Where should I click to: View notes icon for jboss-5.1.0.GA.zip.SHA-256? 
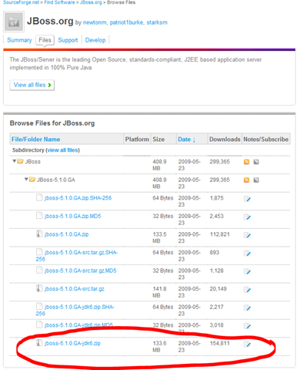click(x=247, y=199)
